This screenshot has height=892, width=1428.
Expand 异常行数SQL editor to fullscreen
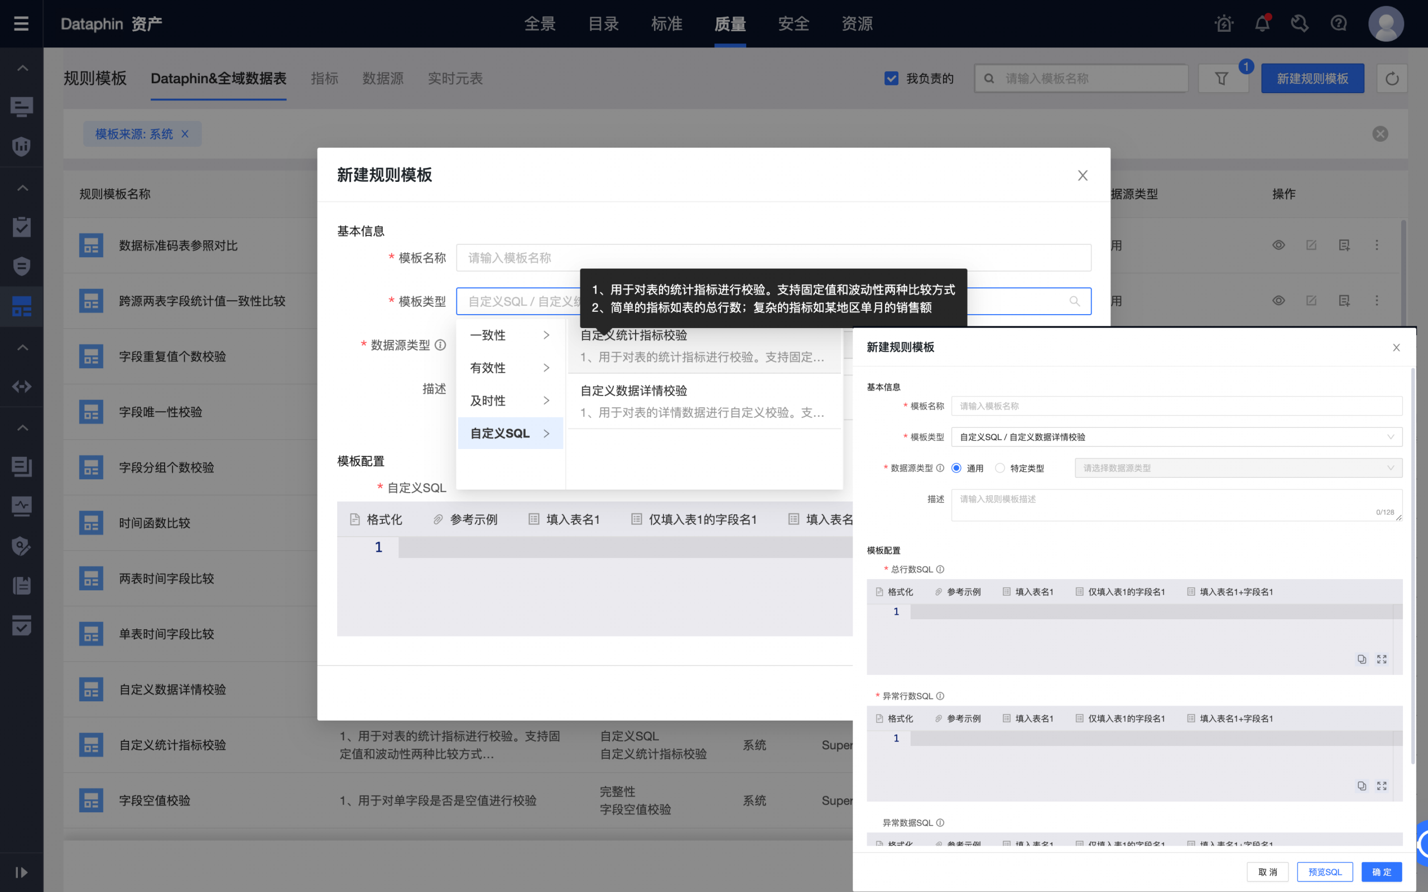[1382, 786]
